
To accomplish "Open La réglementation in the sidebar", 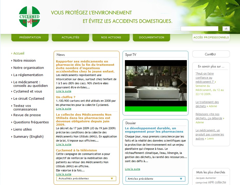I will click(x=28, y=75).
